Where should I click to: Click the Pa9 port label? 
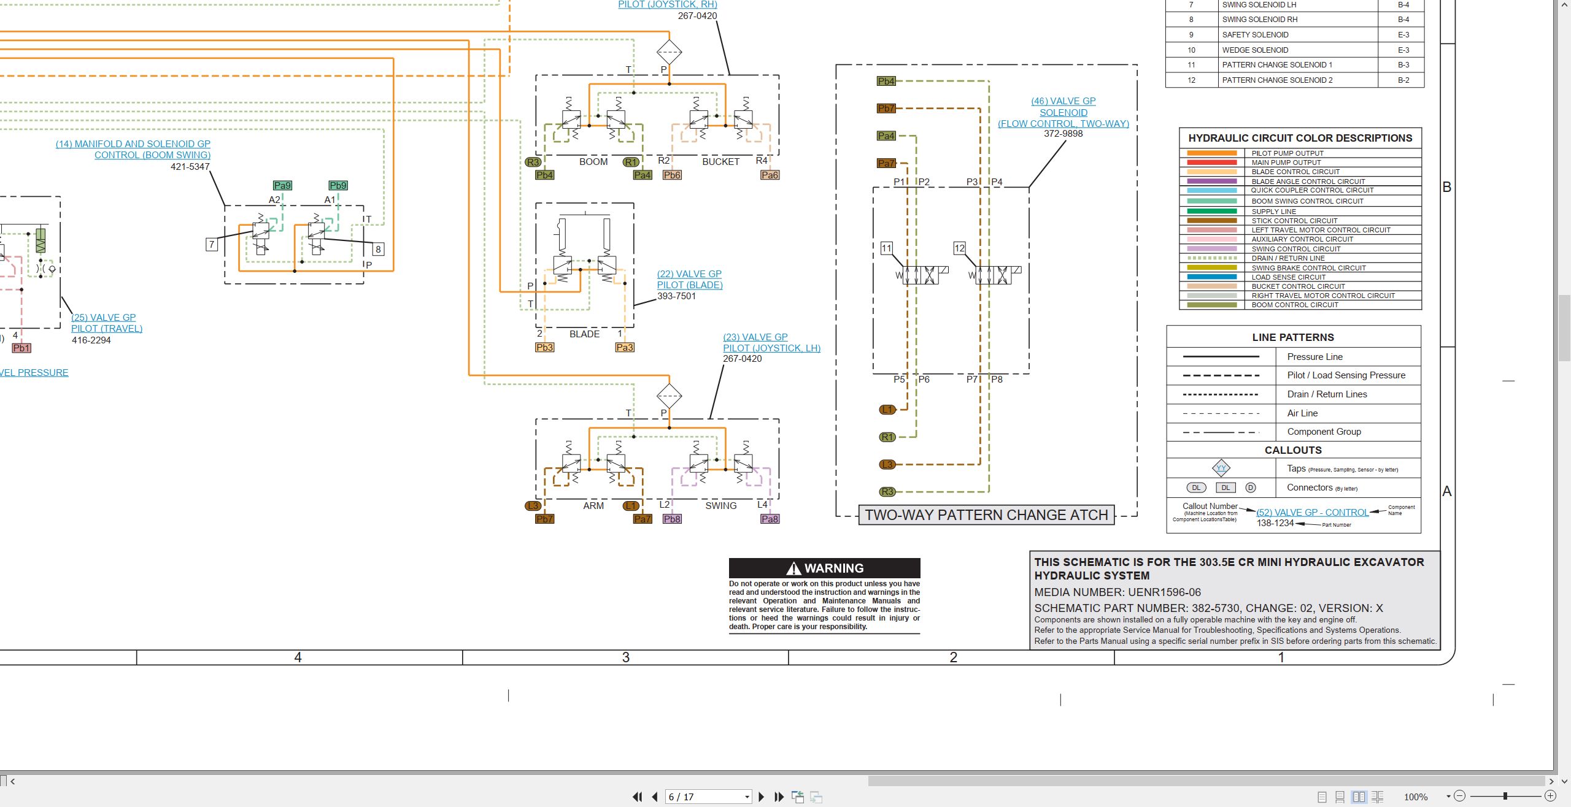(282, 185)
